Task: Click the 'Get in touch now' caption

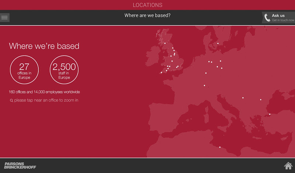Action: (283, 20)
